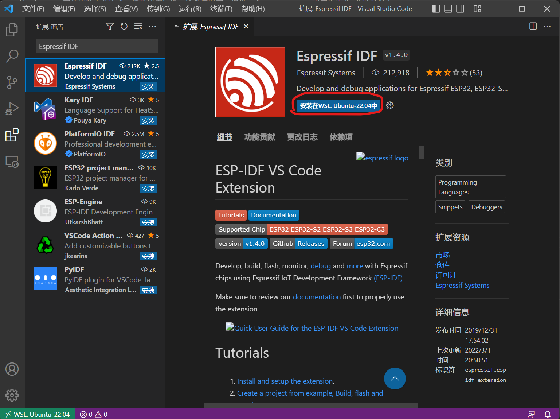Toggle secondary side bar layout icon
The width and height of the screenshot is (560, 419).
click(x=460, y=9)
